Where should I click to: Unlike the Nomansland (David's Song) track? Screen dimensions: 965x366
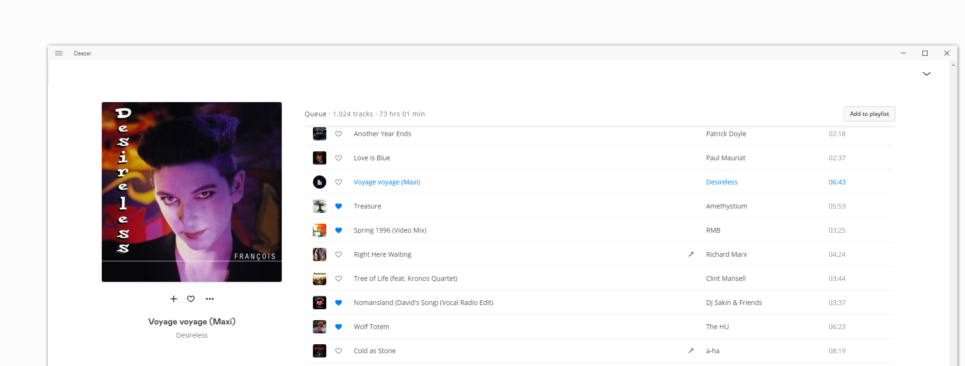tap(339, 303)
